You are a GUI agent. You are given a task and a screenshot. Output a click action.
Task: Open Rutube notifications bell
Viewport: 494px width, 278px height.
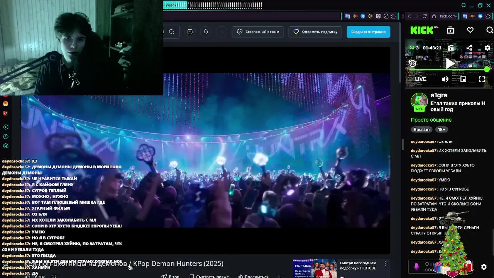[206, 32]
